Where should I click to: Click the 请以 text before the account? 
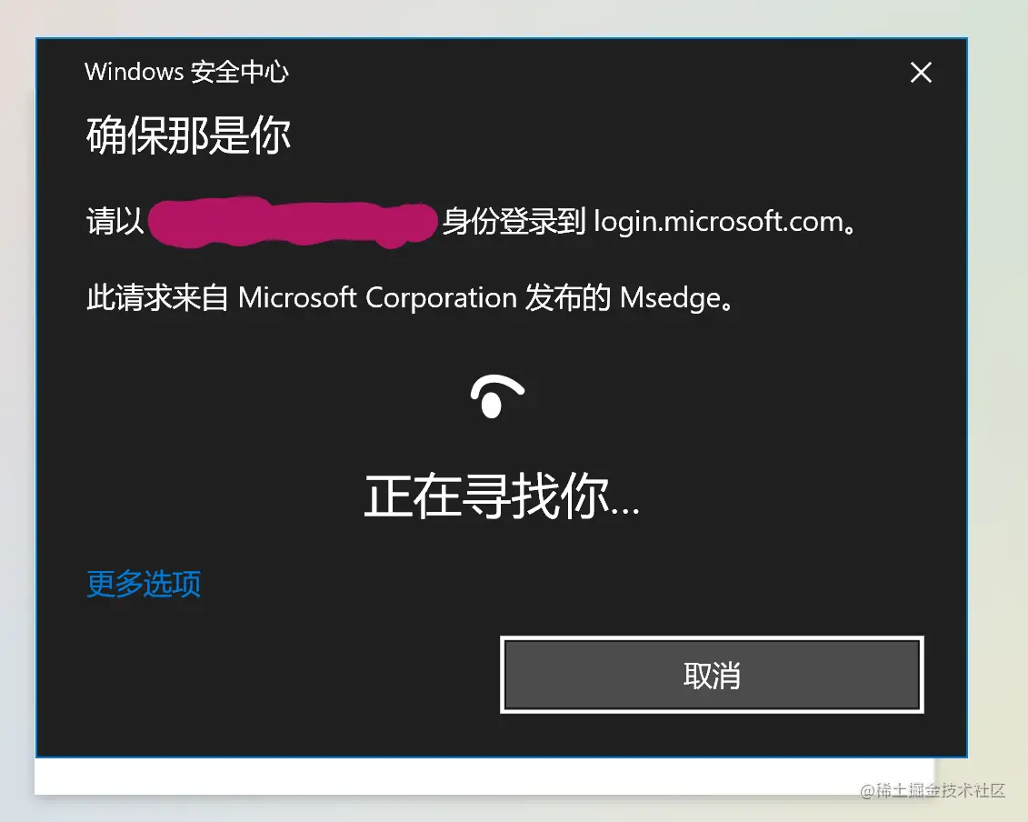(115, 221)
